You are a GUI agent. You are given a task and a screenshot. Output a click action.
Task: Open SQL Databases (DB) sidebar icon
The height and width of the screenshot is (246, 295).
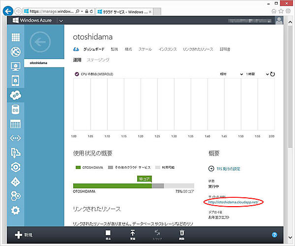15,110
